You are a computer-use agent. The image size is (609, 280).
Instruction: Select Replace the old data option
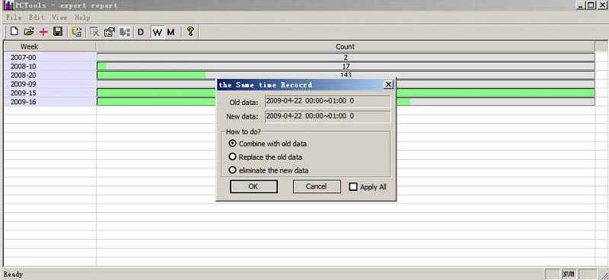tap(266, 157)
